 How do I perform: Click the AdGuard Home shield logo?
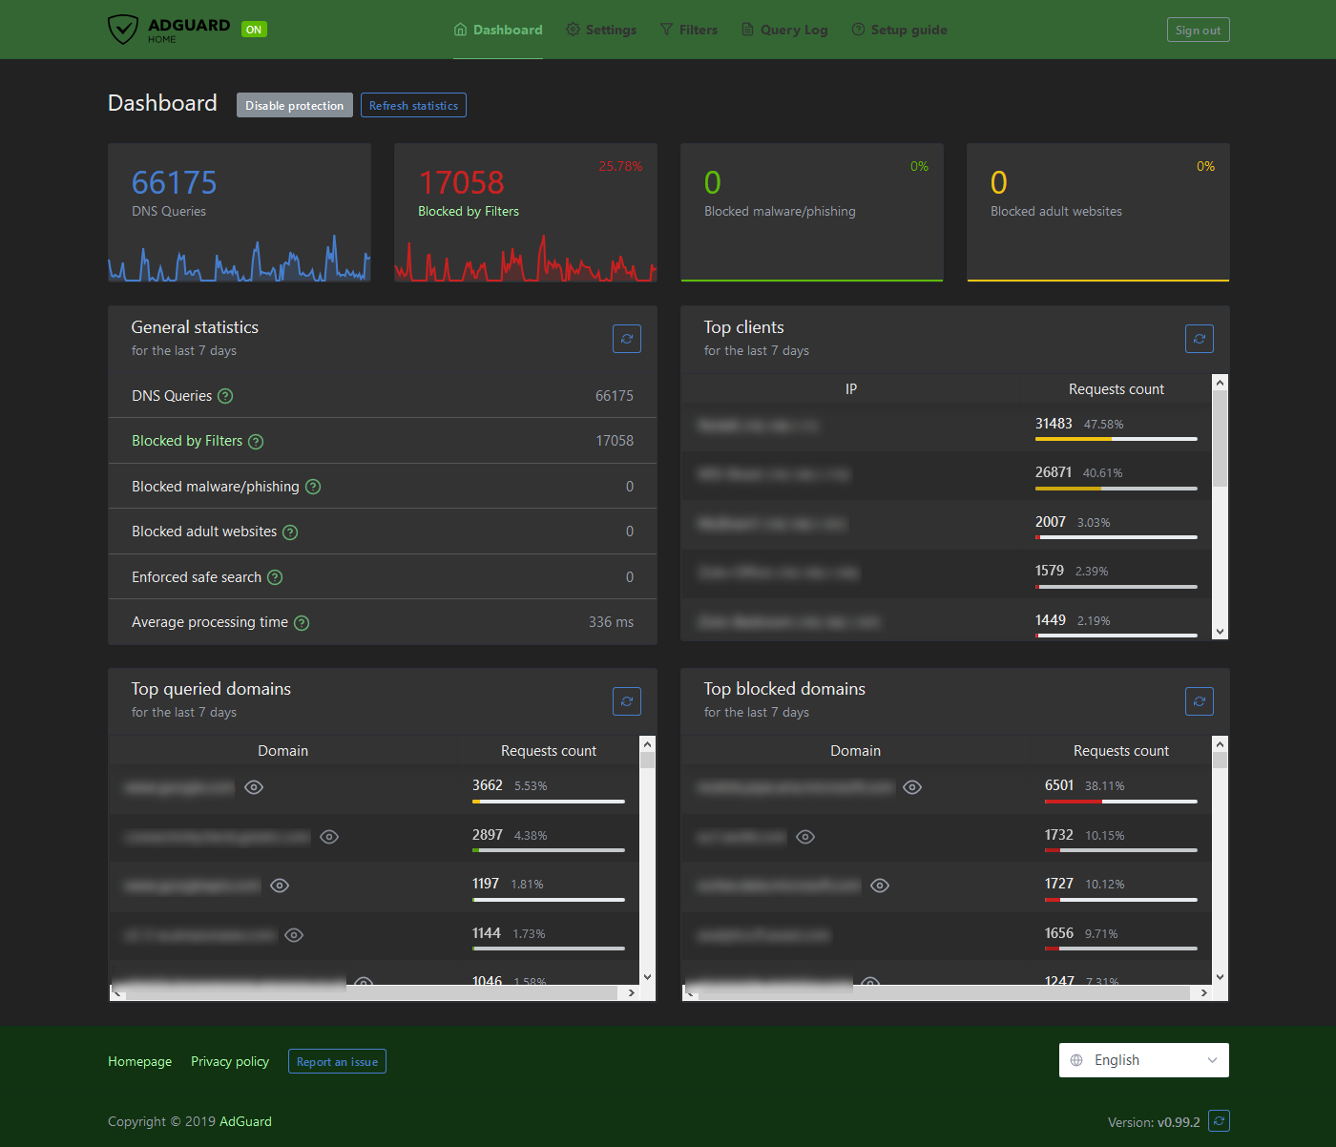click(123, 30)
